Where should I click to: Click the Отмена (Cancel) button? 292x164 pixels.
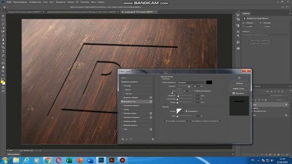239,83
